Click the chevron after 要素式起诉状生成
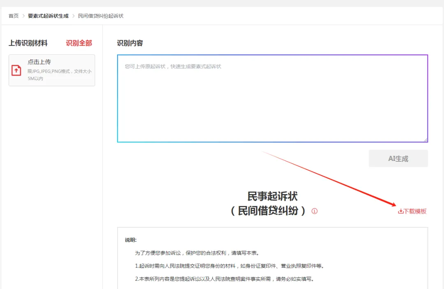This screenshot has height=289, width=444. tap(73, 16)
